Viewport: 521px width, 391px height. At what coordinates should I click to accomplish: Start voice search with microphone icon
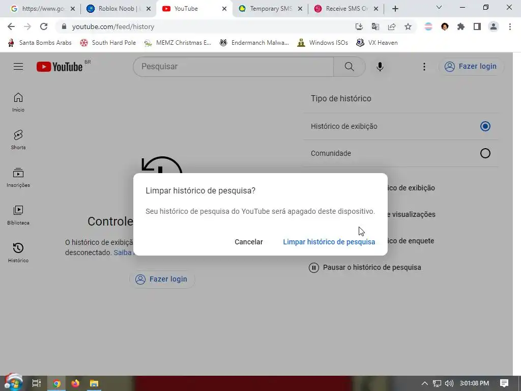coord(380,67)
